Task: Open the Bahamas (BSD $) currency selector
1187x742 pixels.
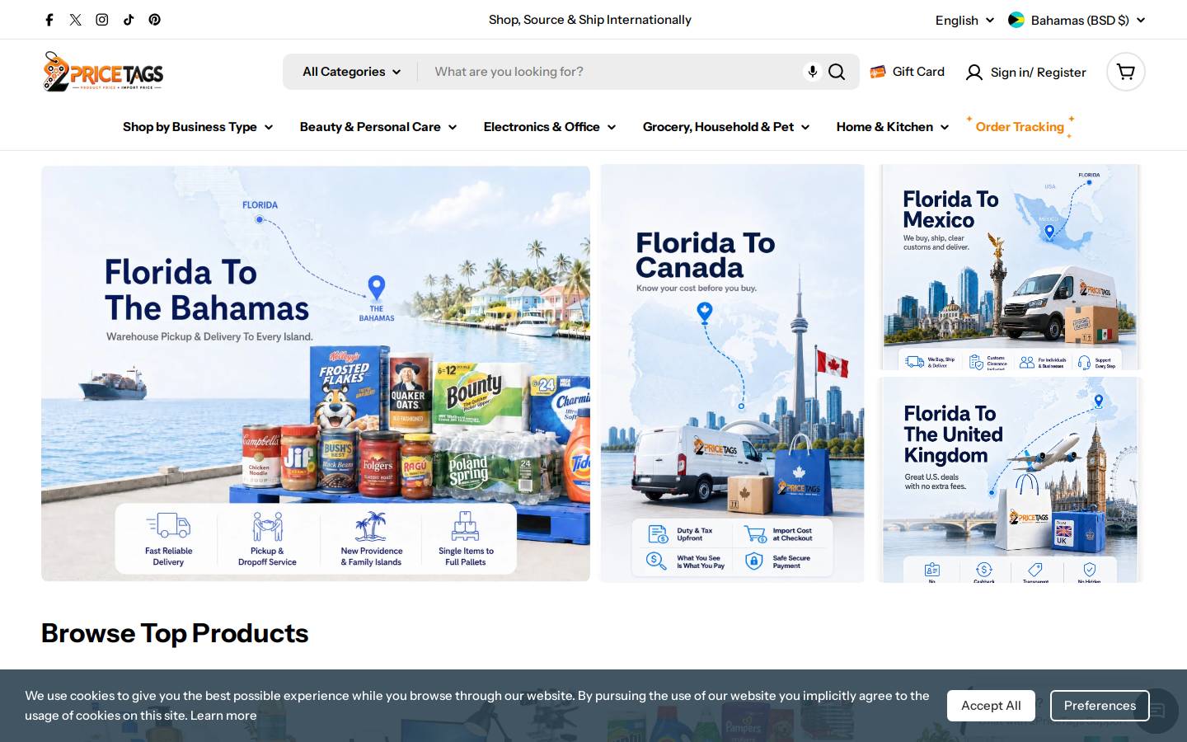Action: (1077, 20)
